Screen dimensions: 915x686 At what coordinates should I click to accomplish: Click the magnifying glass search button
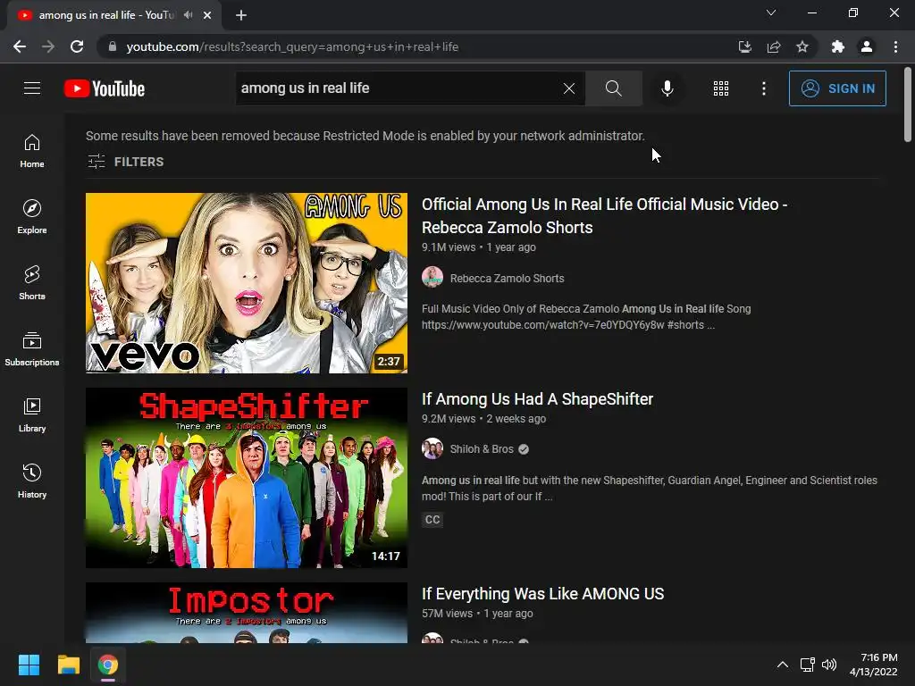pyautogui.click(x=613, y=88)
